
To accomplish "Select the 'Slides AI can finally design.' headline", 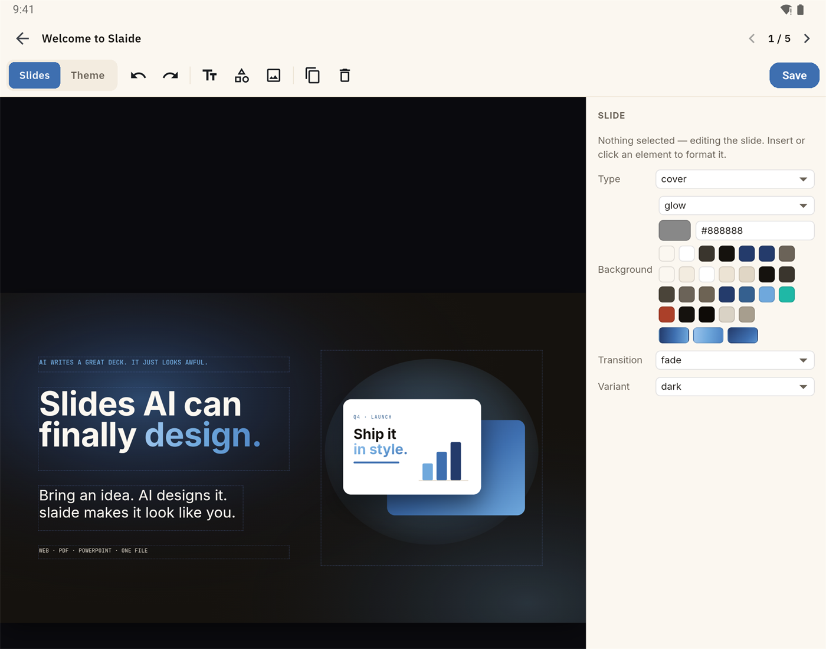I will click(x=163, y=429).
